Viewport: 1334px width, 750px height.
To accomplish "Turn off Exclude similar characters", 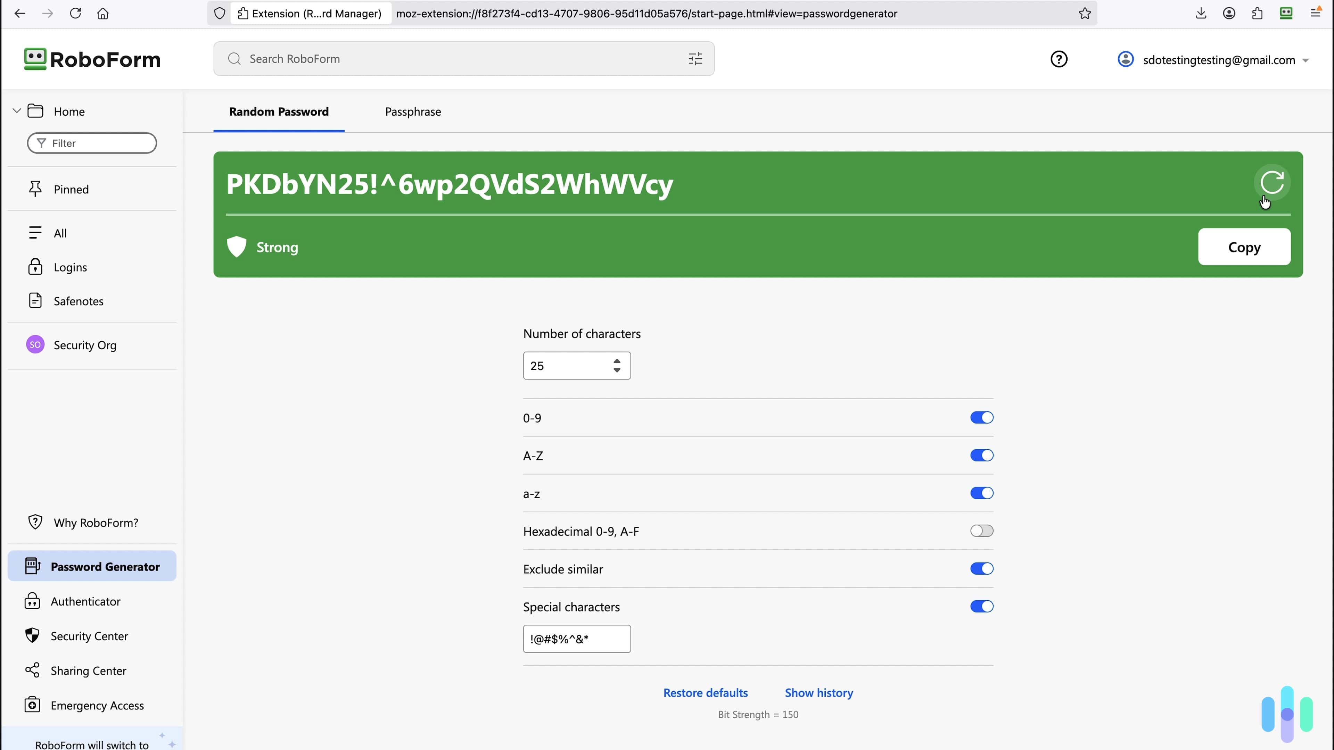I will click(981, 568).
